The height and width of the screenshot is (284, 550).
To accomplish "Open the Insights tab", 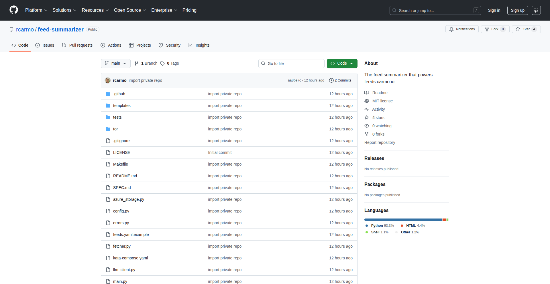I will tap(199, 45).
